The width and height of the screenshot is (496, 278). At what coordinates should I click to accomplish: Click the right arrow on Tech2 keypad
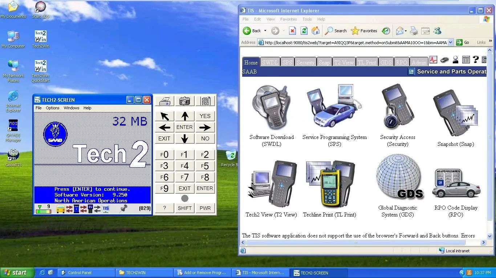tap(205, 127)
